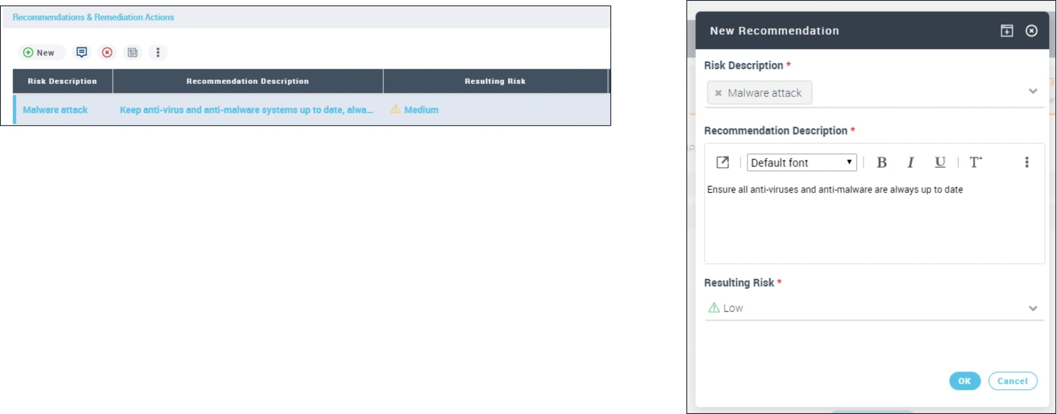Toggle bold formatting
Viewport: 1057px width, 414px height.
point(882,162)
